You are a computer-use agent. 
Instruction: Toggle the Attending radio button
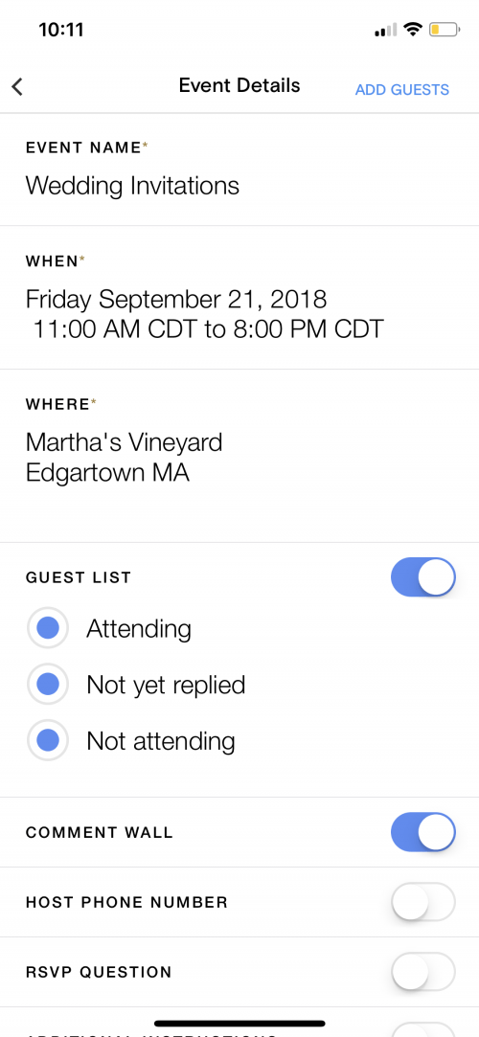click(48, 628)
